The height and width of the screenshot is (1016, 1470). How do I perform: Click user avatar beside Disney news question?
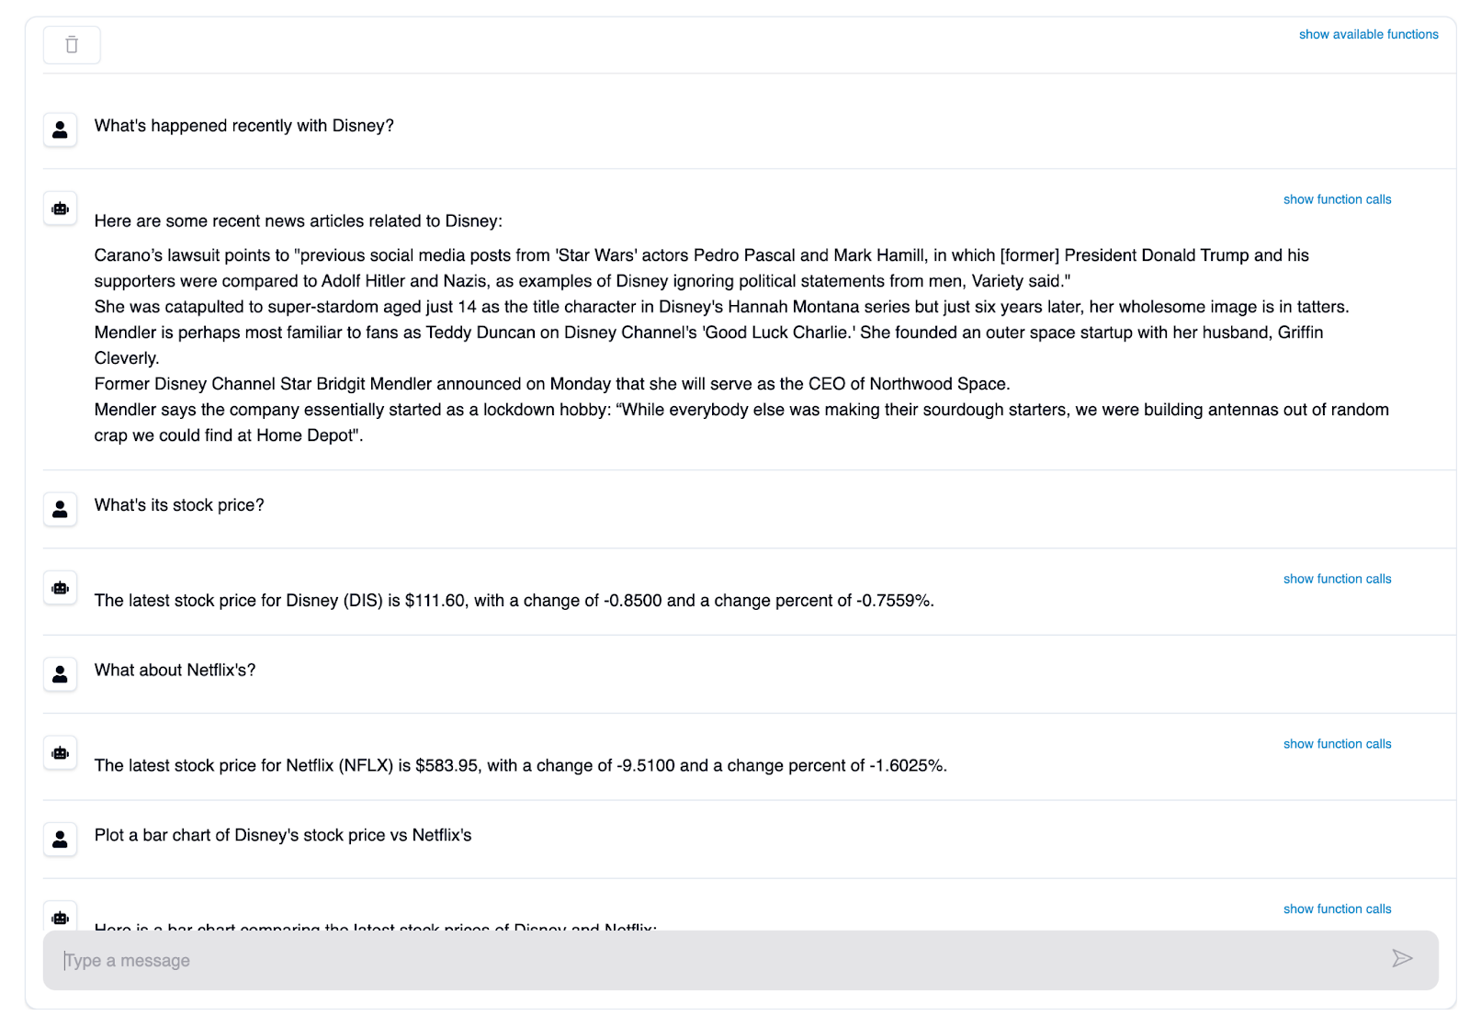coord(60,130)
